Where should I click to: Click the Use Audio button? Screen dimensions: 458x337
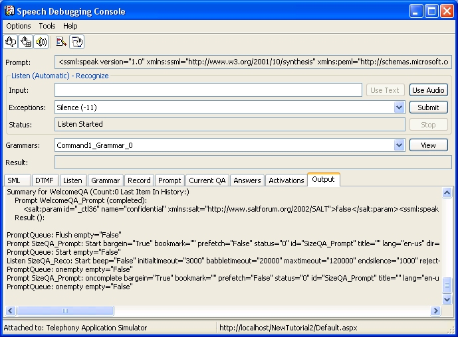point(428,90)
